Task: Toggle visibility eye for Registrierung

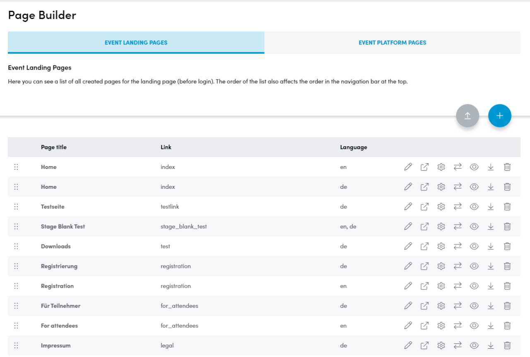Action: (474, 266)
